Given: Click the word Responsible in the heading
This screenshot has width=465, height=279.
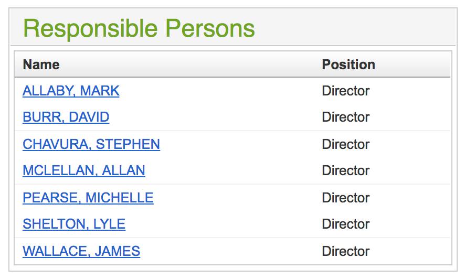Looking at the screenshot, I should point(90,28).
